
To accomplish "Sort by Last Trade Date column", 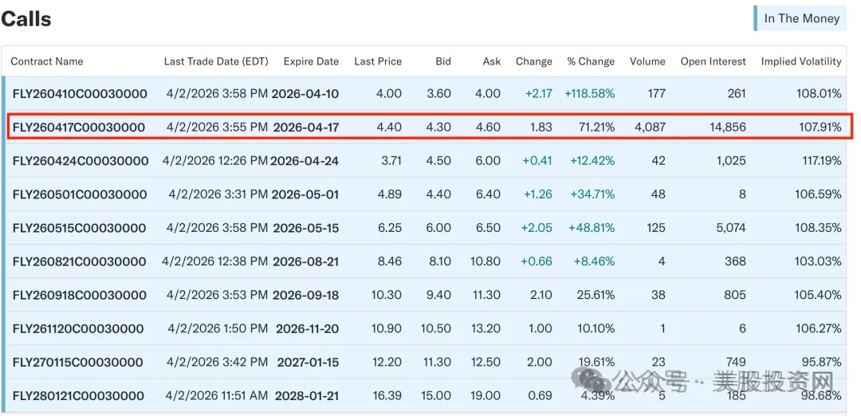I will (216, 61).
